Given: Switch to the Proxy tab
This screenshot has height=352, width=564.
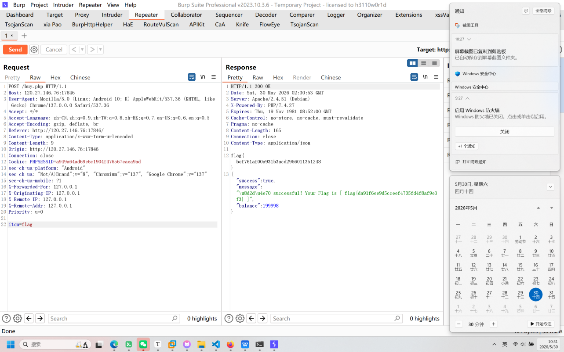Looking at the screenshot, I should point(82,14).
